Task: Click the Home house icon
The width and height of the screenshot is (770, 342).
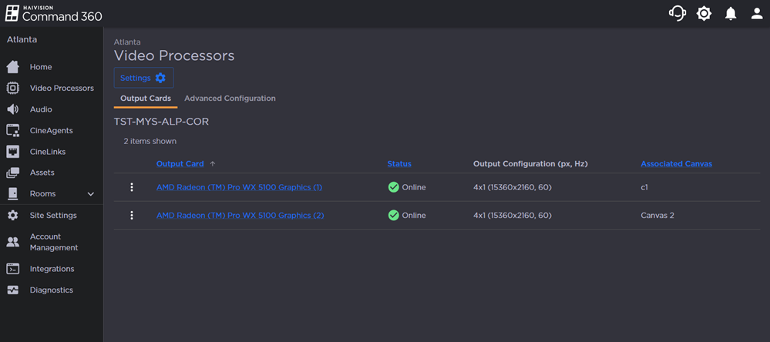Action: 13,67
